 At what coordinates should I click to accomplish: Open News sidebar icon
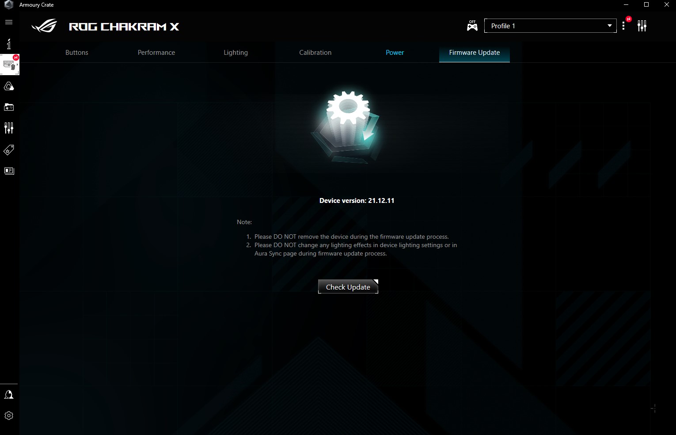9,171
